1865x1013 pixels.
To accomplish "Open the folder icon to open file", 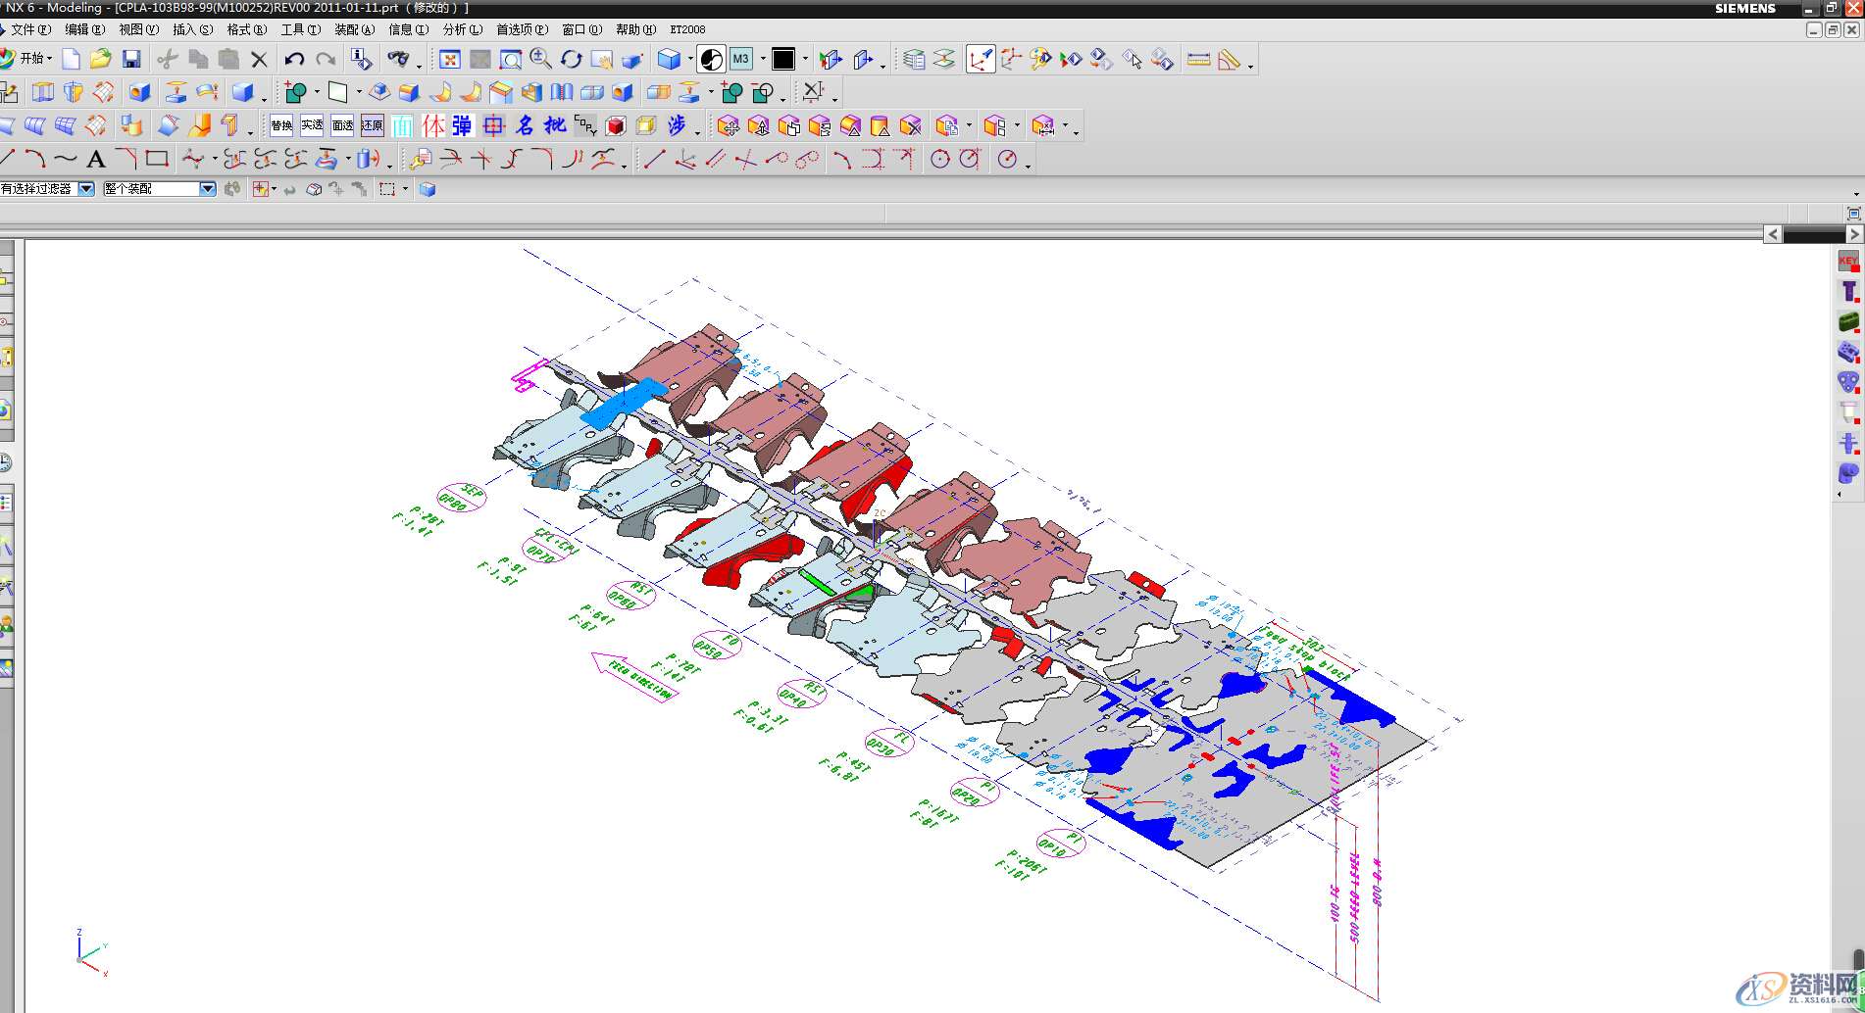I will [100, 60].
